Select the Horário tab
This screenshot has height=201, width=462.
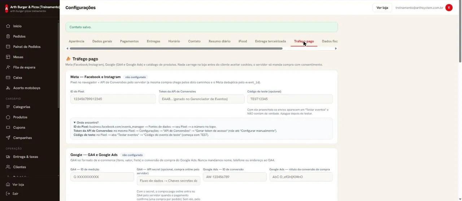click(174, 41)
